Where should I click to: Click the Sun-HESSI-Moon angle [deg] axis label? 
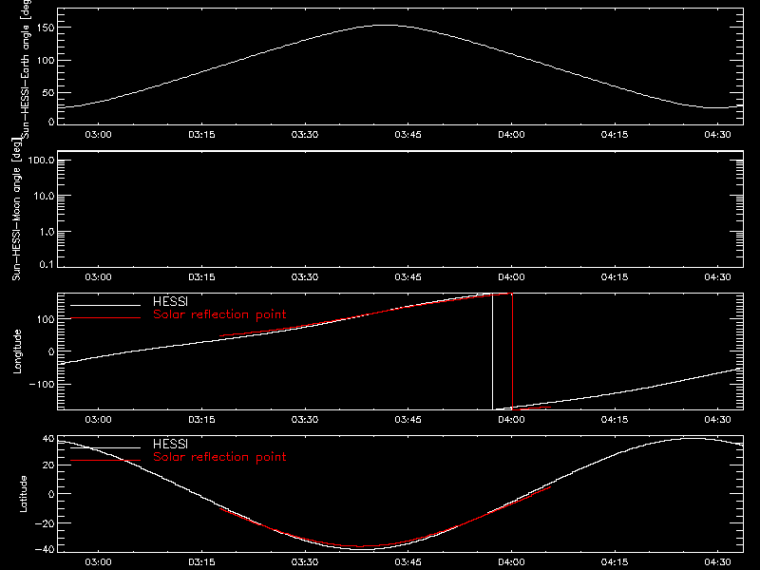(17, 209)
